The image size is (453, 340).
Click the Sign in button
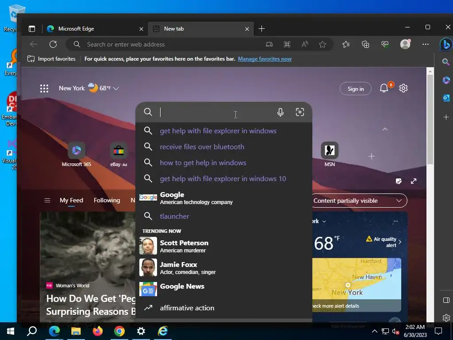click(356, 89)
